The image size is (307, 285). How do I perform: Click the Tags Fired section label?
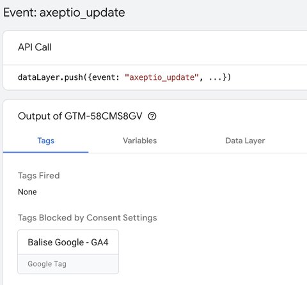[x=39, y=176]
